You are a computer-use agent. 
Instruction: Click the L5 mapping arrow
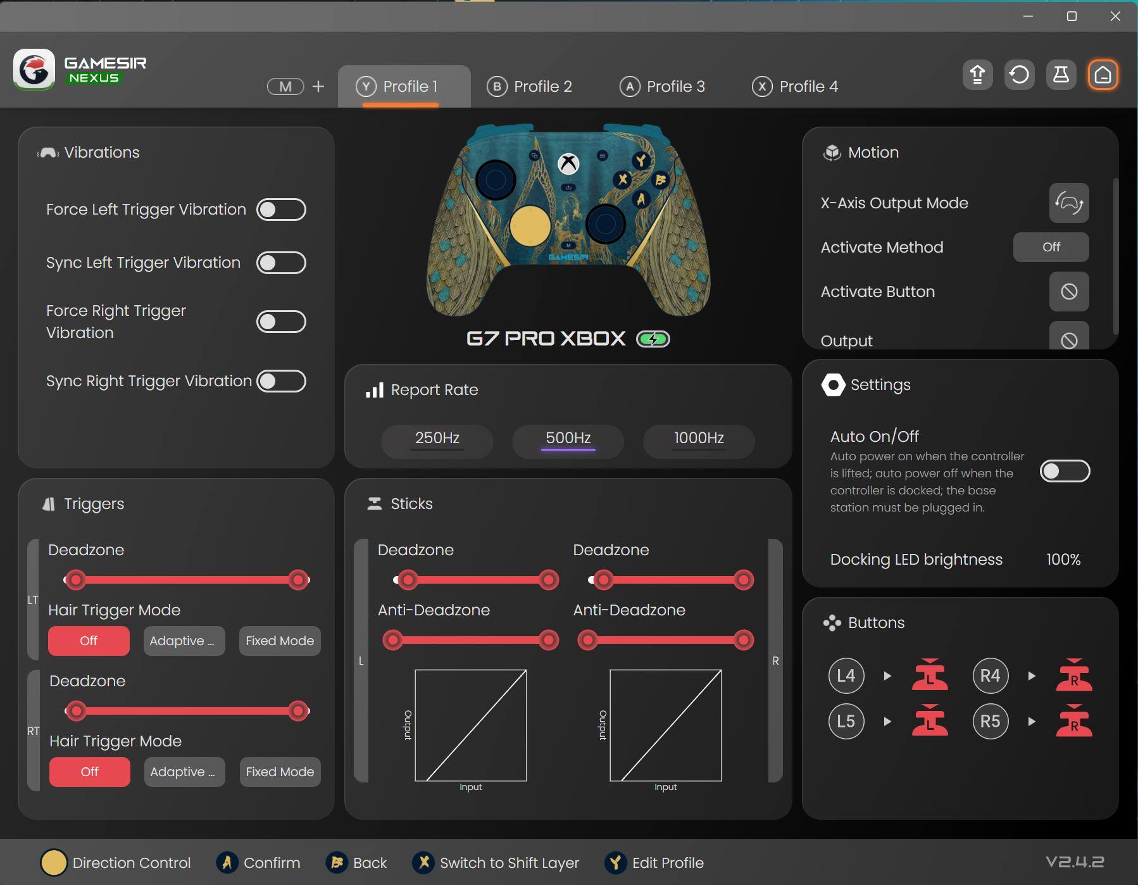tap(887, 721)
